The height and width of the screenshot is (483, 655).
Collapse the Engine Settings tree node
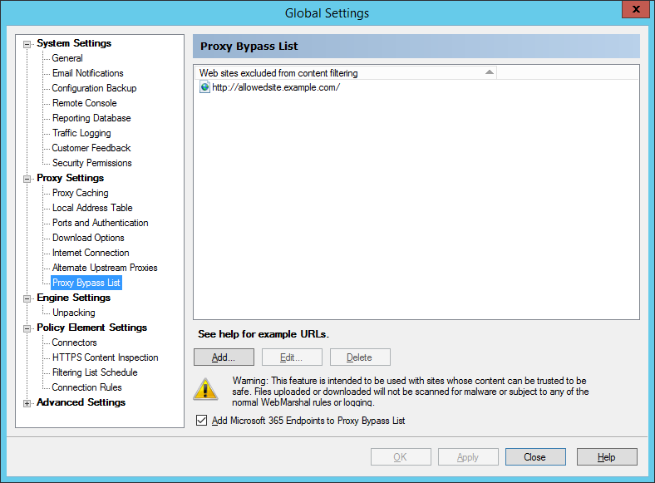coord(27,298)
